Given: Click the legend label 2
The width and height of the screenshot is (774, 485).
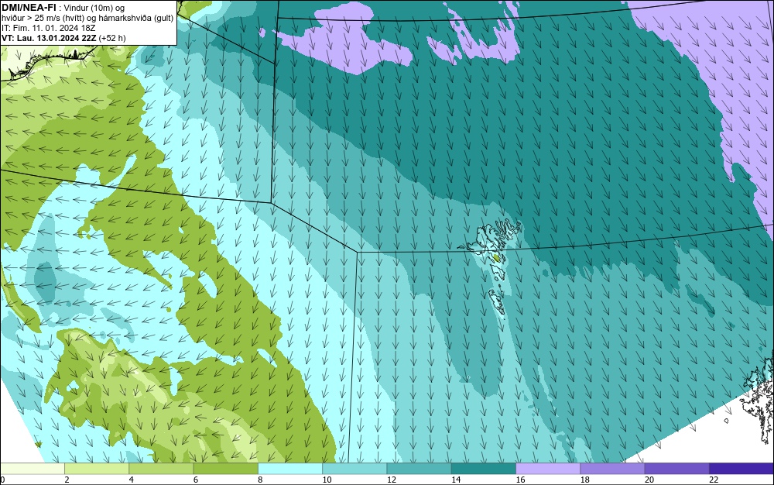Looking at the screenshot, I should point(67,480).
